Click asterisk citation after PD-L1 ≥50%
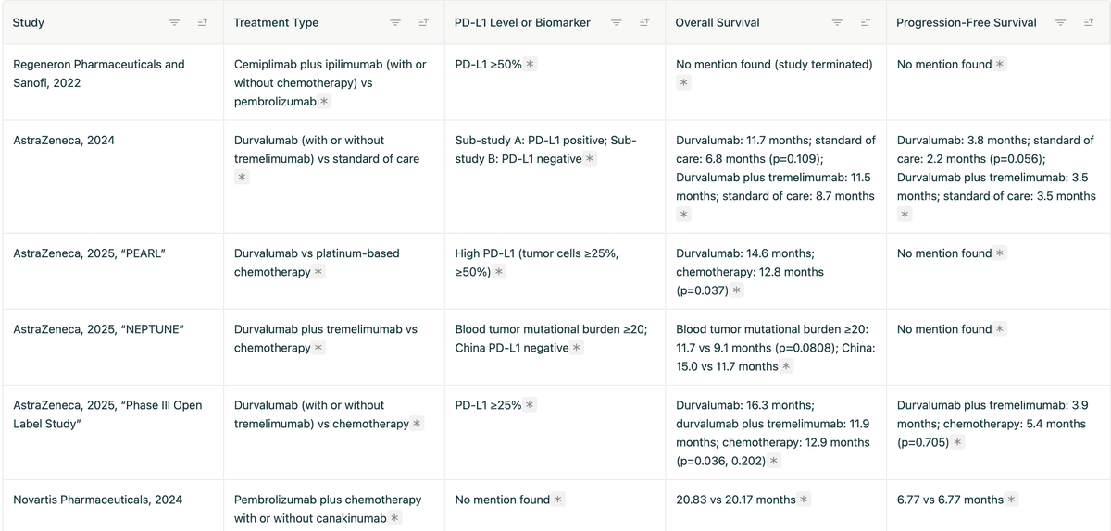Image resolution: width=1111 pixels, height=531 pixels. (x=530, y=65)
